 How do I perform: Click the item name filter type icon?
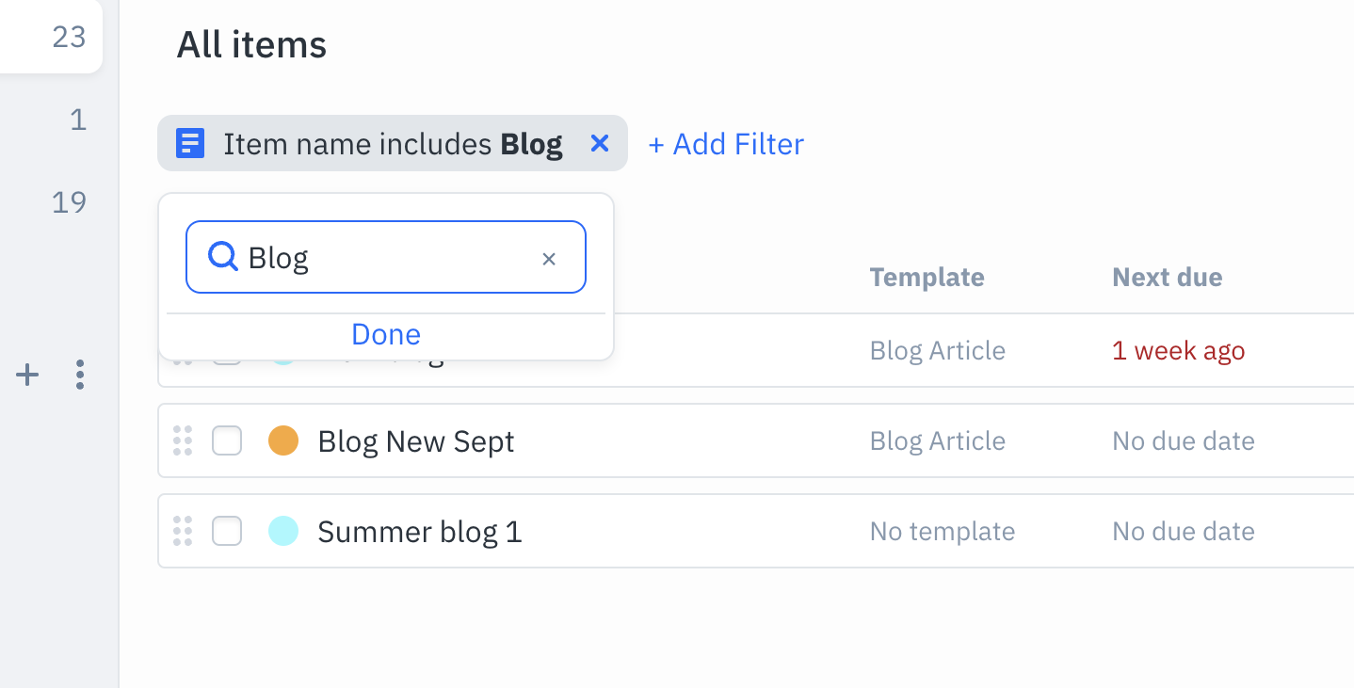pyautogui.click(x=190, y=143)
